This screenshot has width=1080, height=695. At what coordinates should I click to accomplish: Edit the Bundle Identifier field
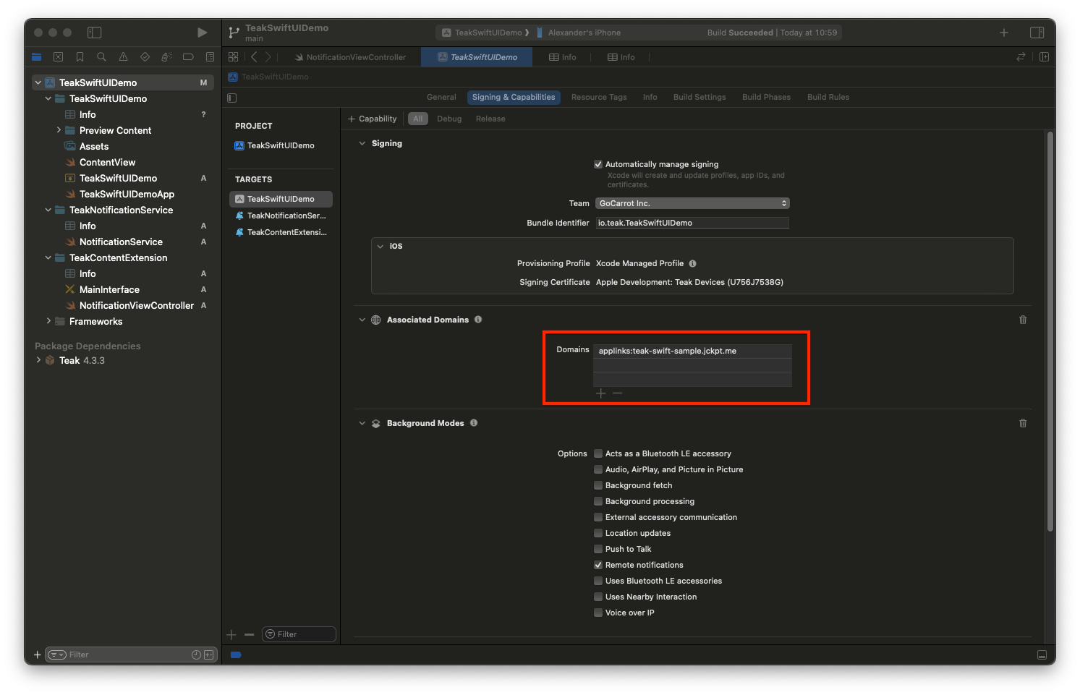click(x=692, y=223)
